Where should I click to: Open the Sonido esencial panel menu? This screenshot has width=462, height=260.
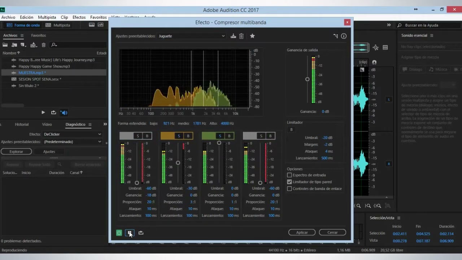[432, 35]
